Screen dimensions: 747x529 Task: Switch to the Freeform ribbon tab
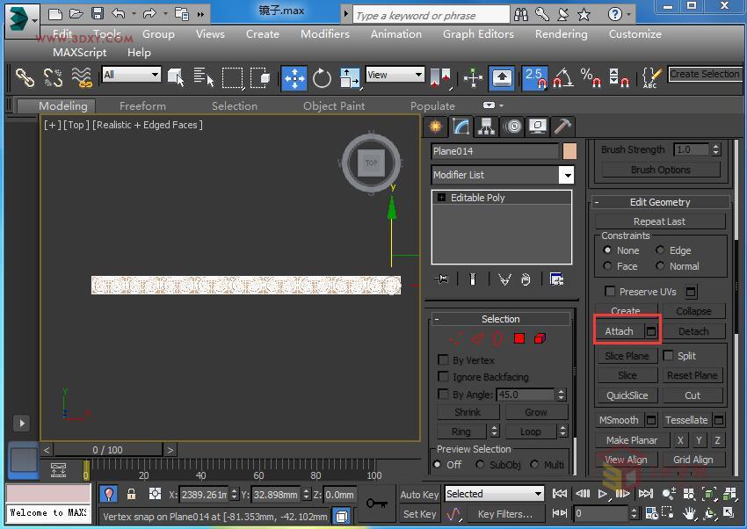click(142, 105)
